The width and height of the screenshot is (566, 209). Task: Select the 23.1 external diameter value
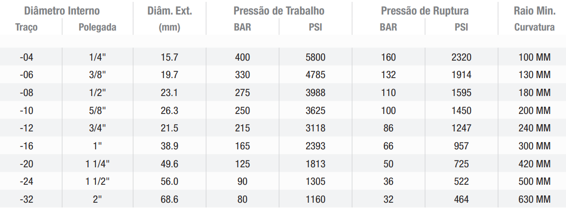[x=170, y=93]
